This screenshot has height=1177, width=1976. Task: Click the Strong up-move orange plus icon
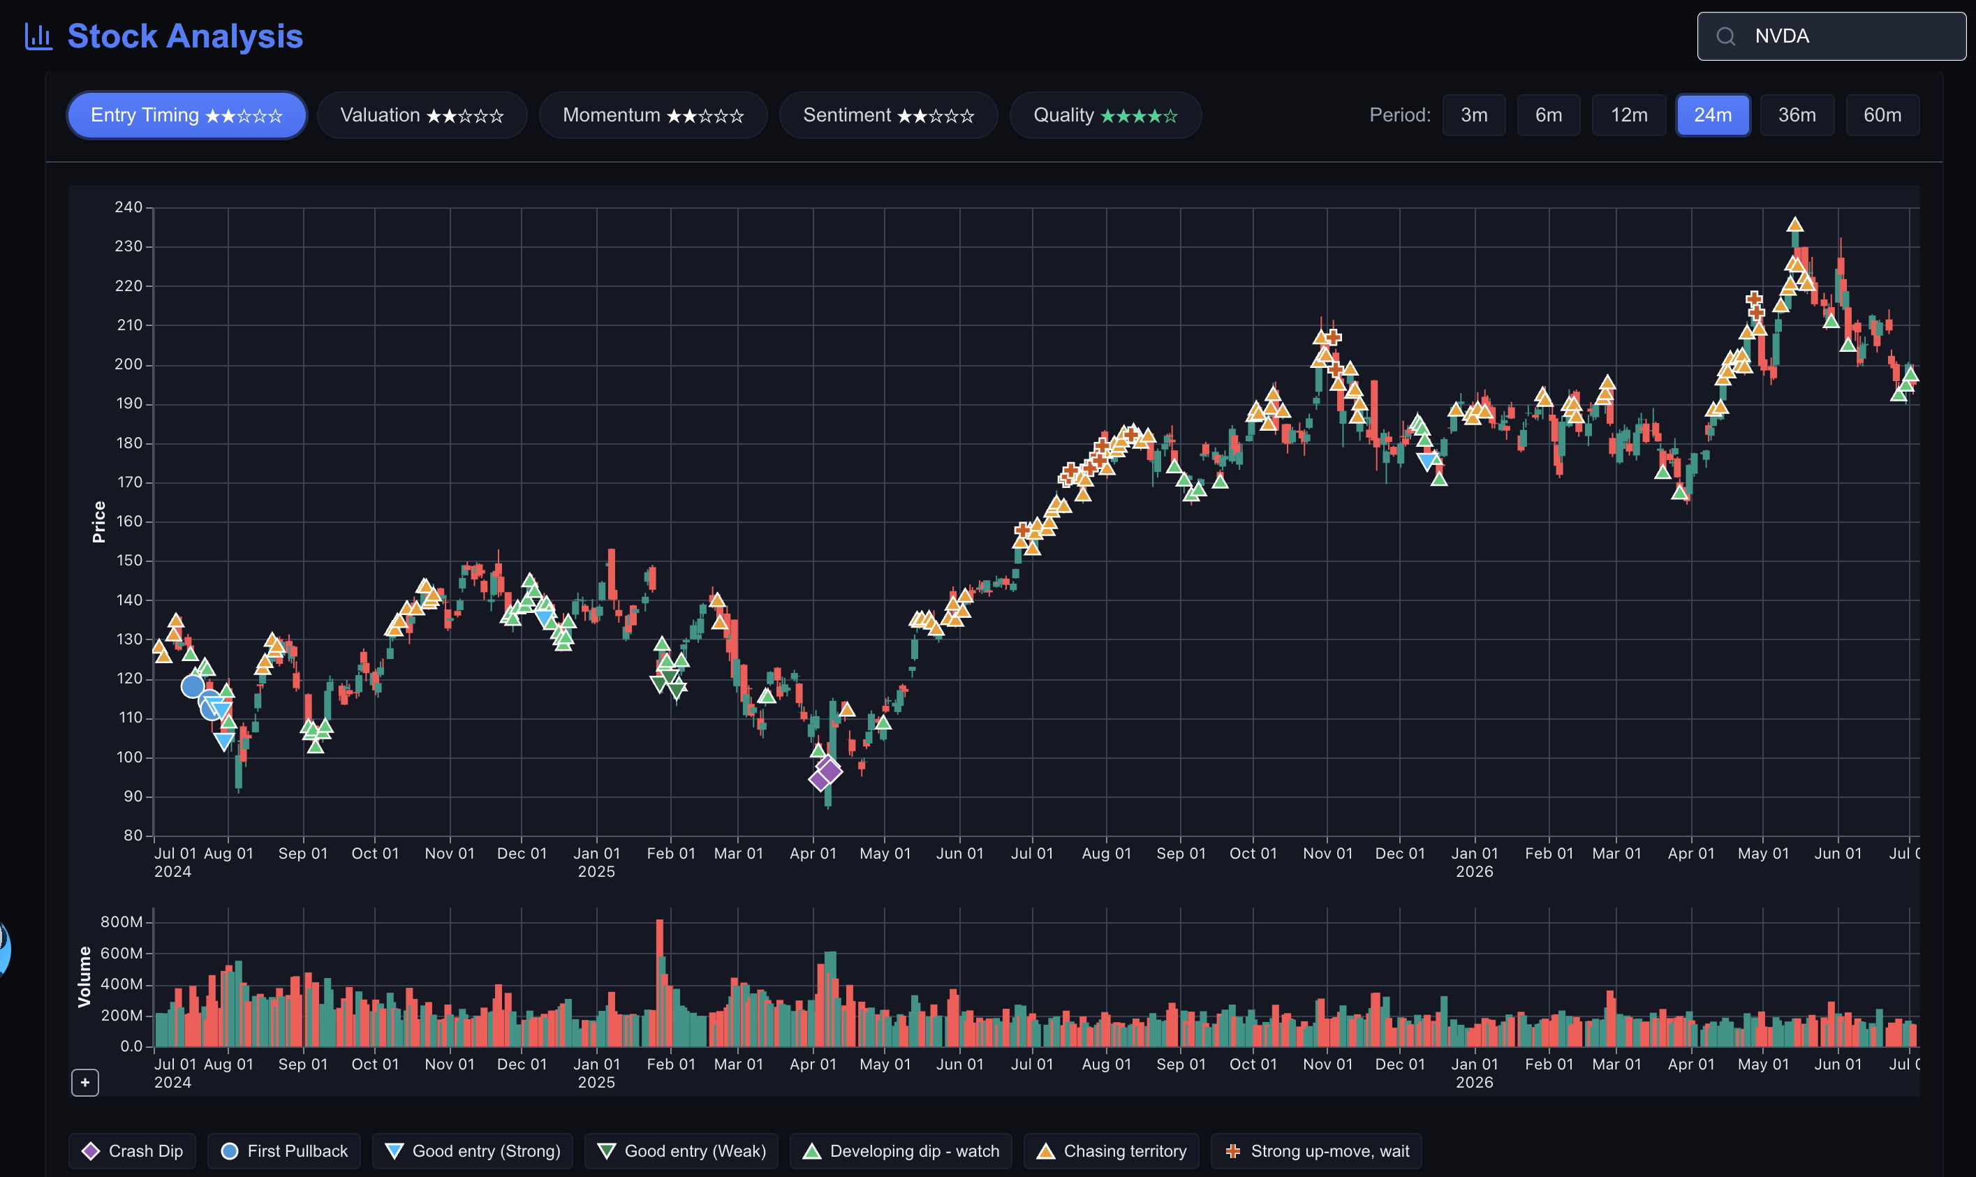coord(1232,1151)
